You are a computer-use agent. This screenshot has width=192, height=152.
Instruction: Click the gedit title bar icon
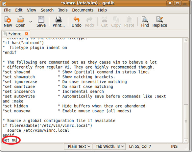click(4, 3)
